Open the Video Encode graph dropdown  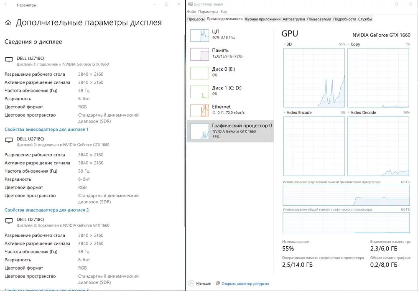pos(284,112)
